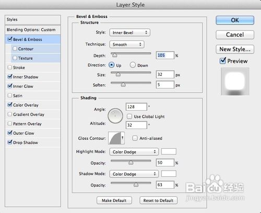
Task: Select the Down direction radio button
Action: 133,65
